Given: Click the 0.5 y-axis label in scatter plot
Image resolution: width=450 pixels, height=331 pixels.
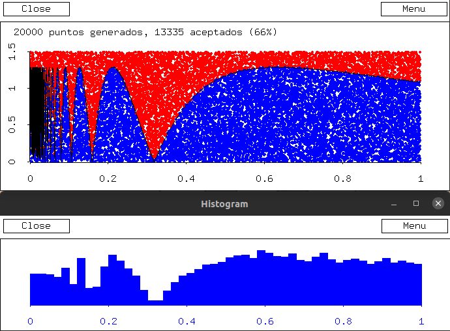Looking at the screenshot, I should [x=12, y=125].
